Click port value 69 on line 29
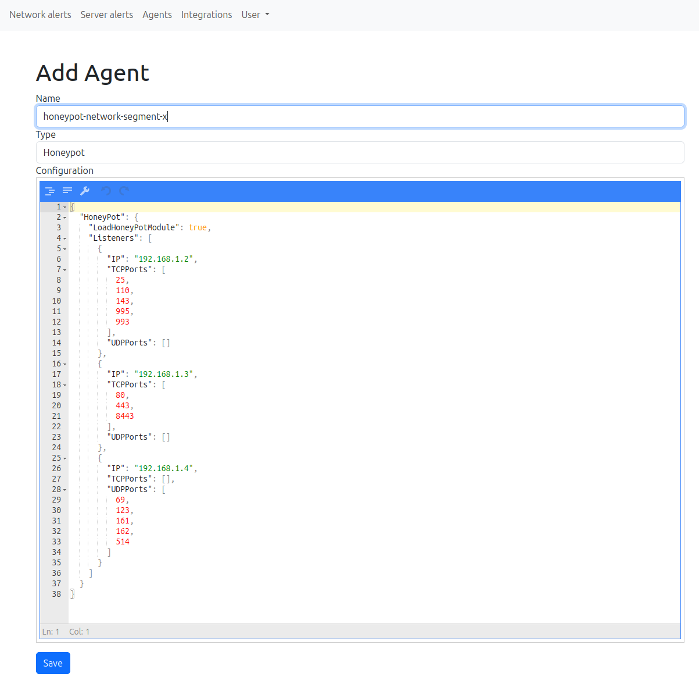Screen dimensions: 699x684 120,500
